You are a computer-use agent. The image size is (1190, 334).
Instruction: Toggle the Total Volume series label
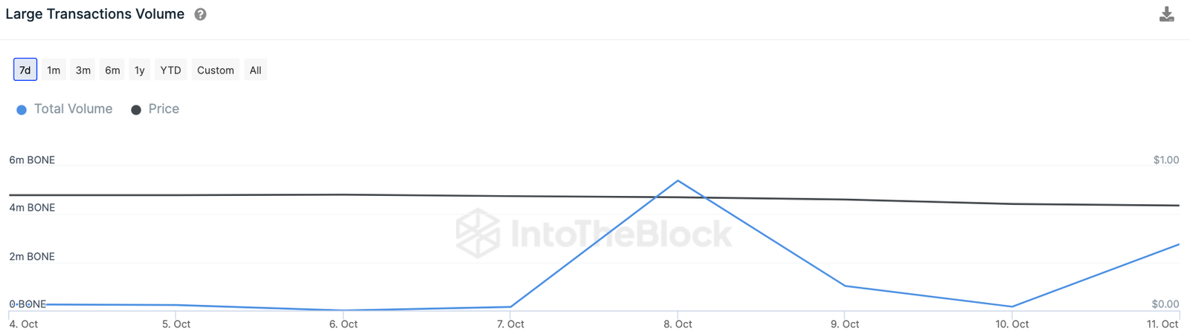[73, 109]
